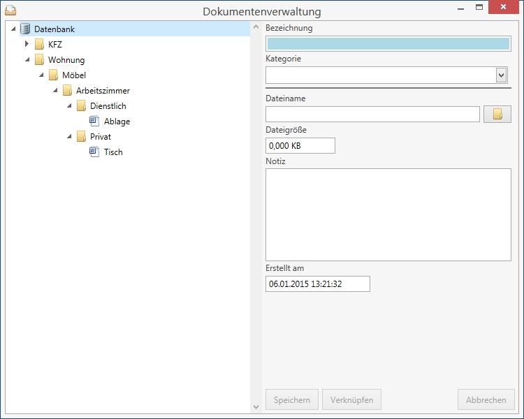524x419 pixels.
Task: Click into the Dateiname text field
Action: point(372,115)
